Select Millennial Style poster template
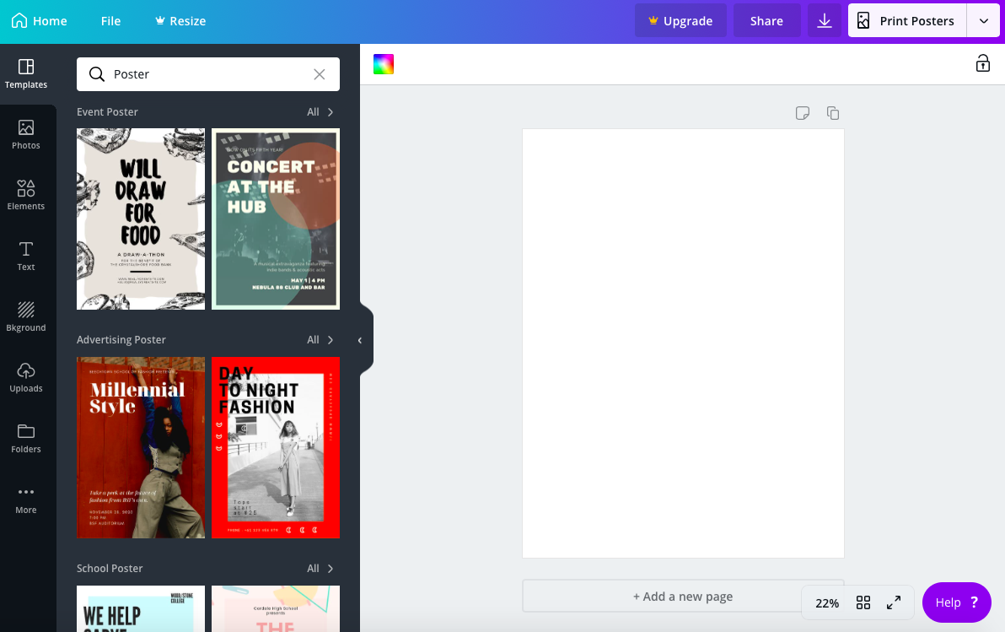This screenshot has width=1005, height=632. coord(141,448)
